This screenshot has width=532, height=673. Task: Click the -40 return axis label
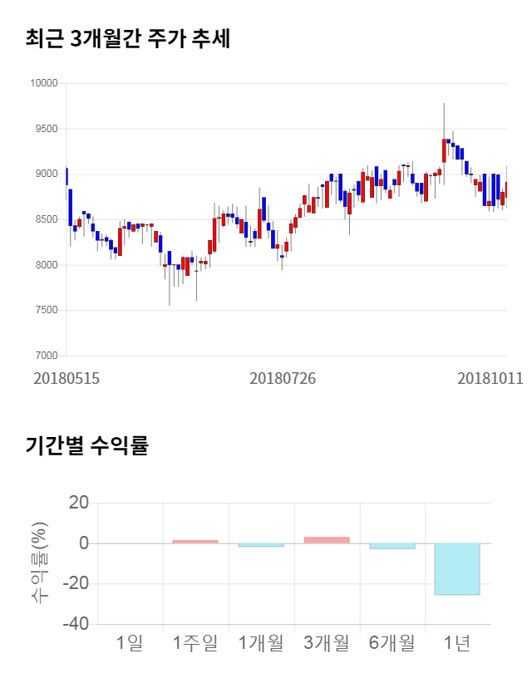coord(75,624)
